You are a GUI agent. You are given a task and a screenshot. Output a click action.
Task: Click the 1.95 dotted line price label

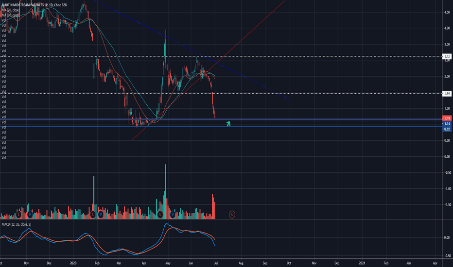click(x=447, y=94)
